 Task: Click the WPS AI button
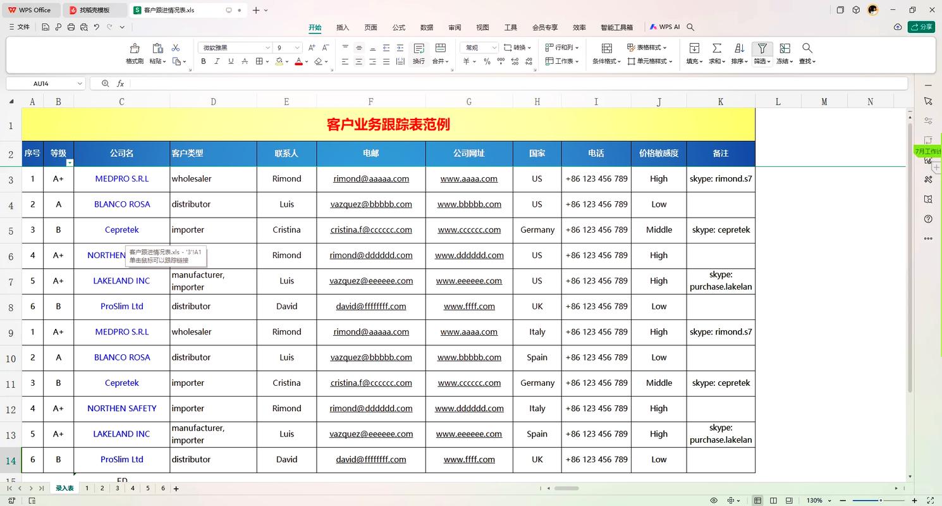[x=664, y=27]
